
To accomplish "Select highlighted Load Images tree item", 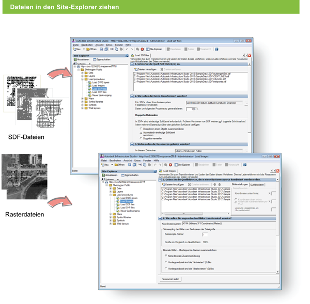I will pos(127,201).
